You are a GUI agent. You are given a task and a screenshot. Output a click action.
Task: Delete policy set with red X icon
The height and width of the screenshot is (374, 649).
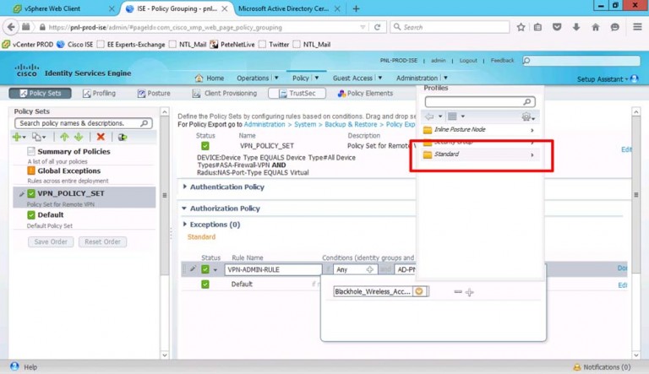(x=101, y=137)
